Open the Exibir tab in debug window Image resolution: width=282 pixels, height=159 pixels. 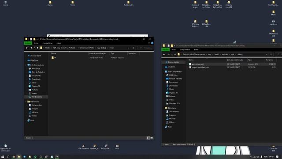pyautogui.click(x=196, y=49)
